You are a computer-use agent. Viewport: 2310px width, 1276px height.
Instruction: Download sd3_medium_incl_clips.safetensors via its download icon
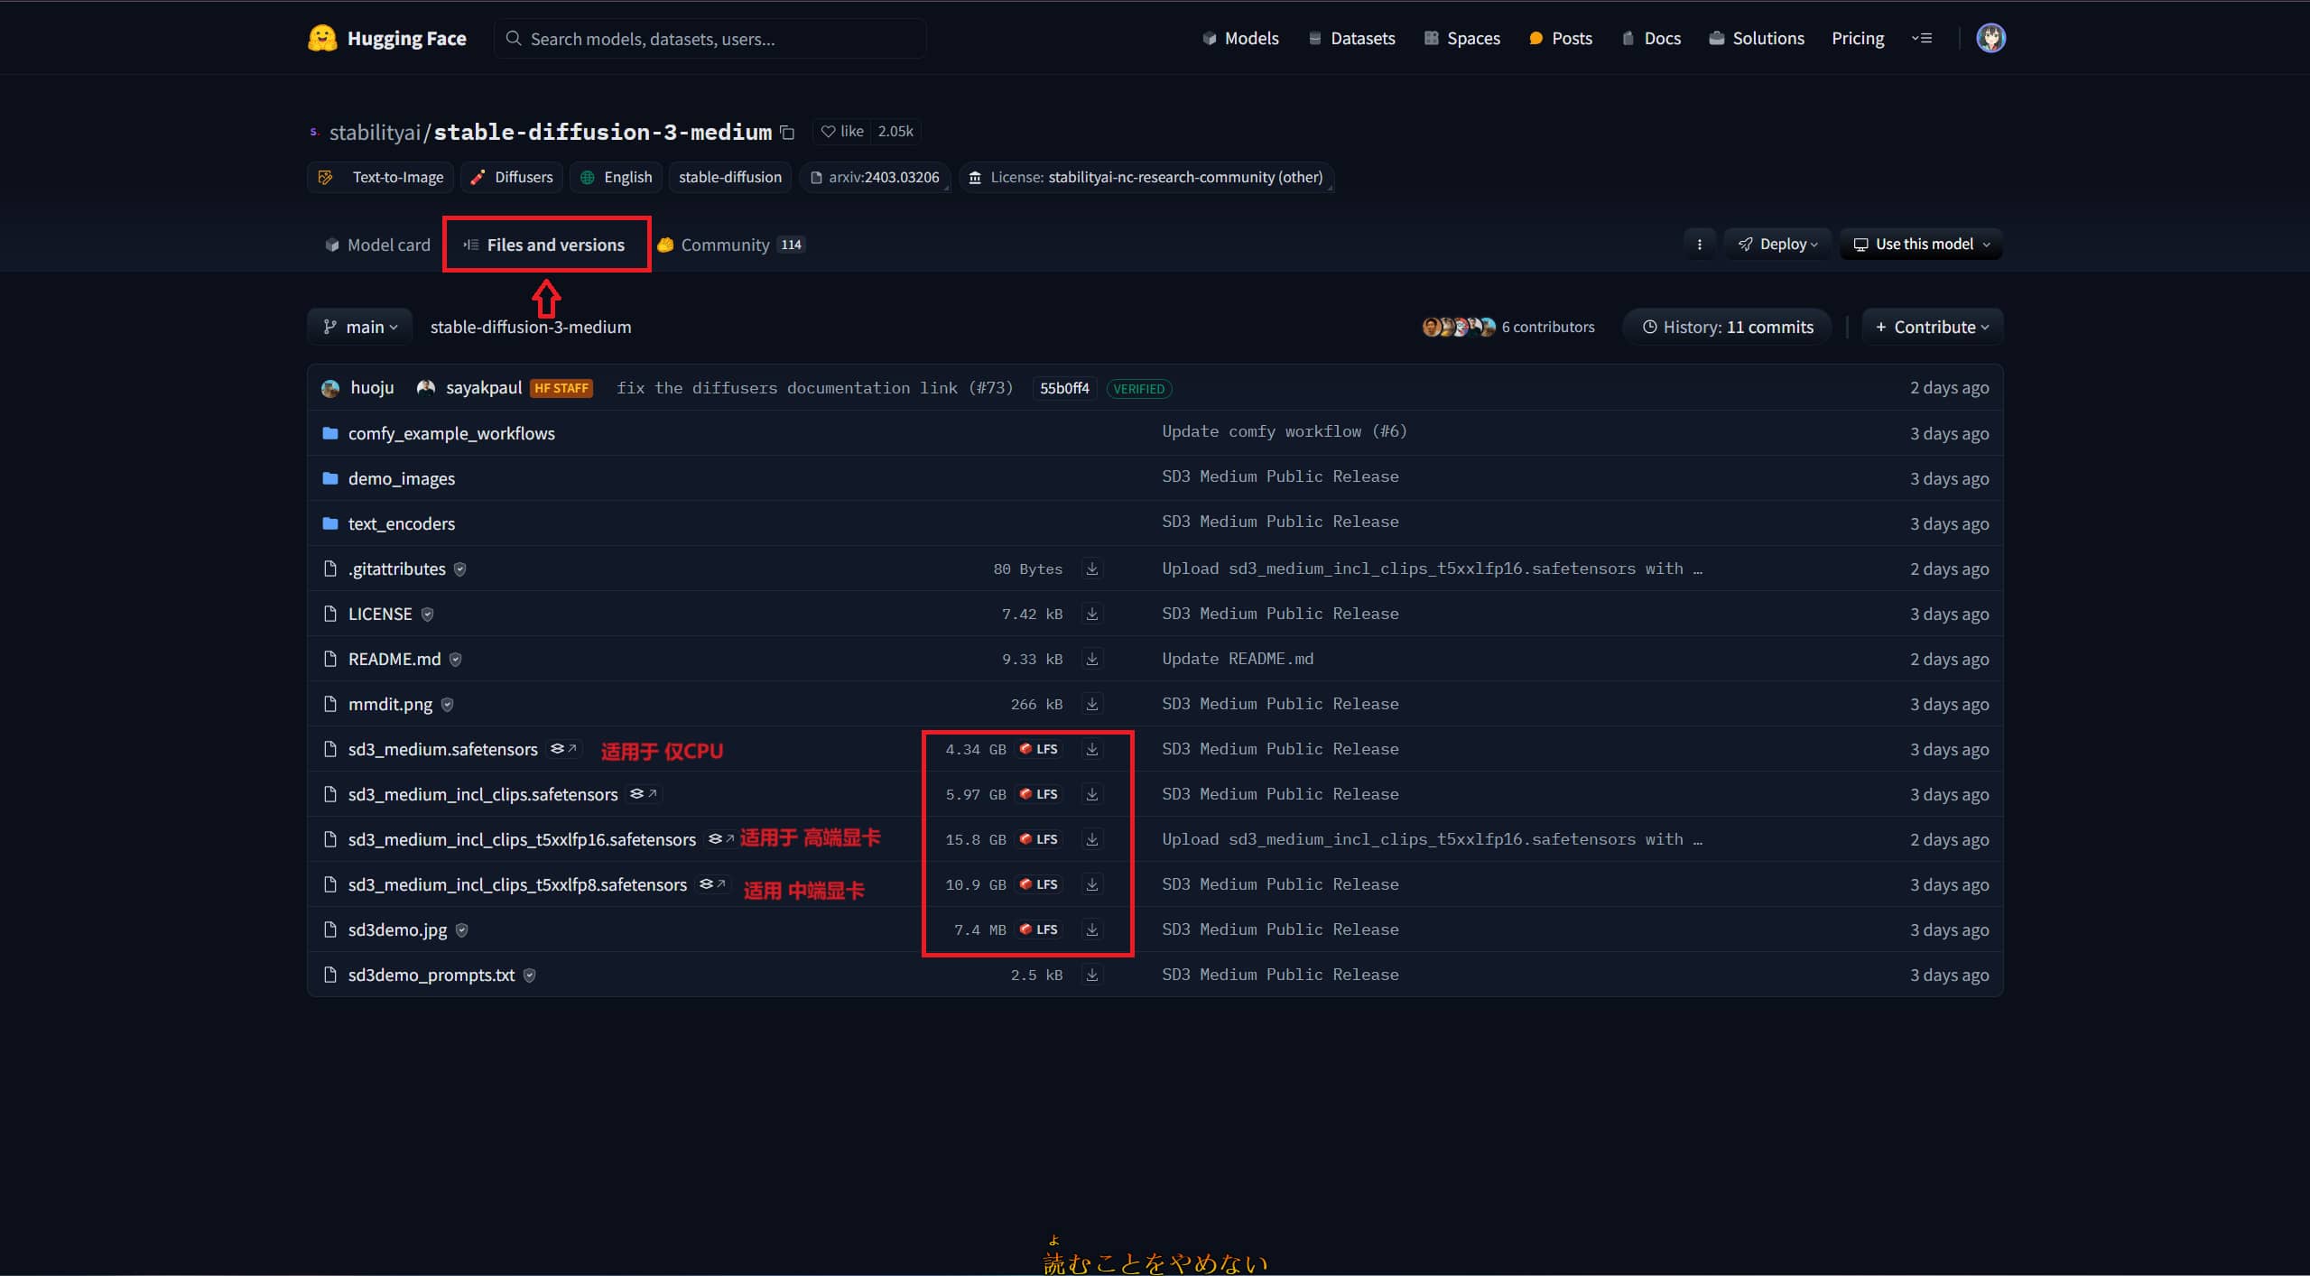tap(1092, 794)
